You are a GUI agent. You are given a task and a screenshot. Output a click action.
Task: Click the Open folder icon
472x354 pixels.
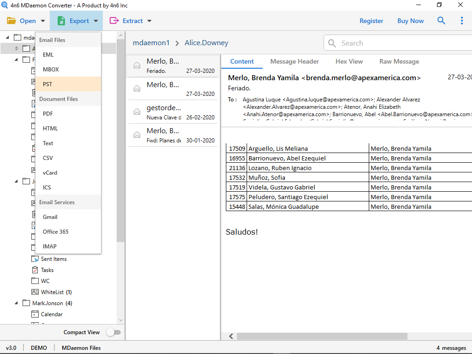click(12, 21)
